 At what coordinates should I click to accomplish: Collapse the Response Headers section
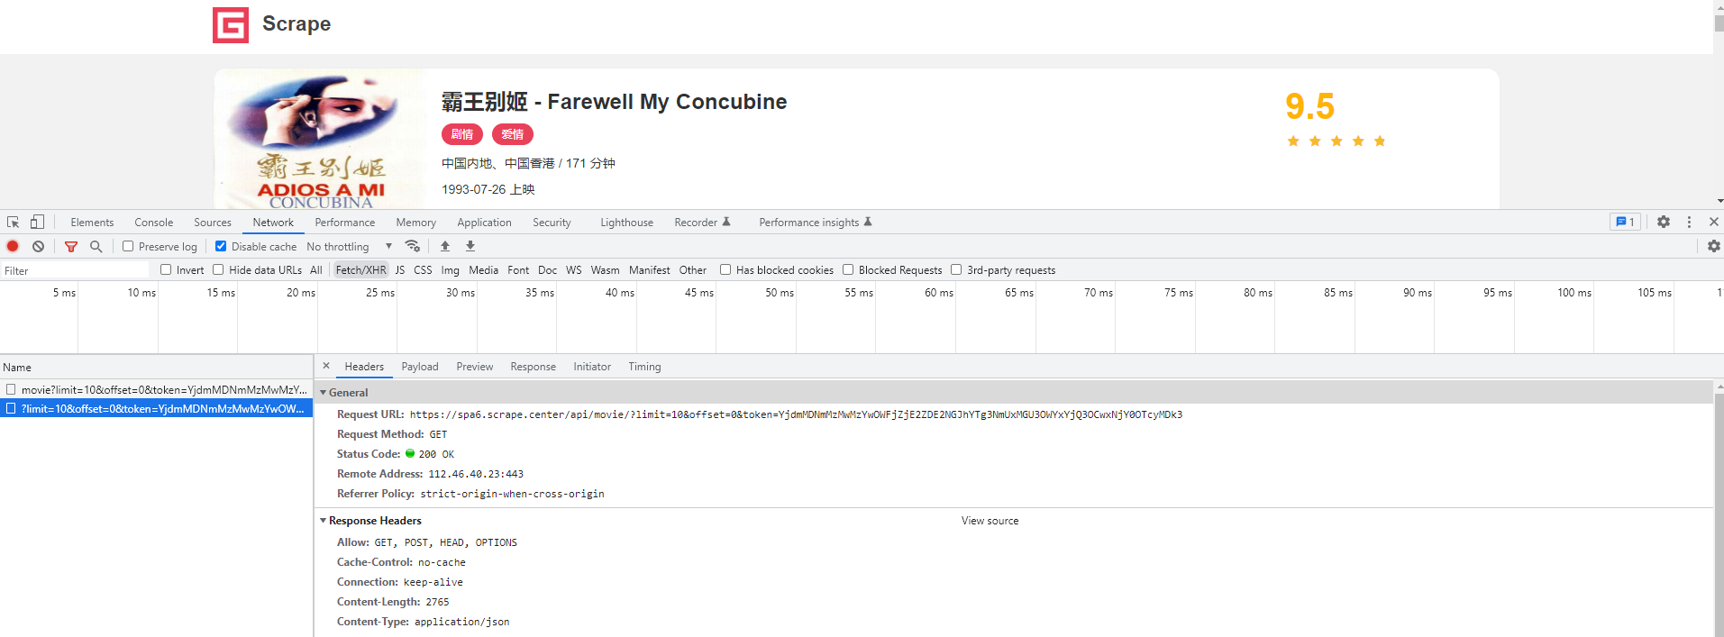[324, 521]
